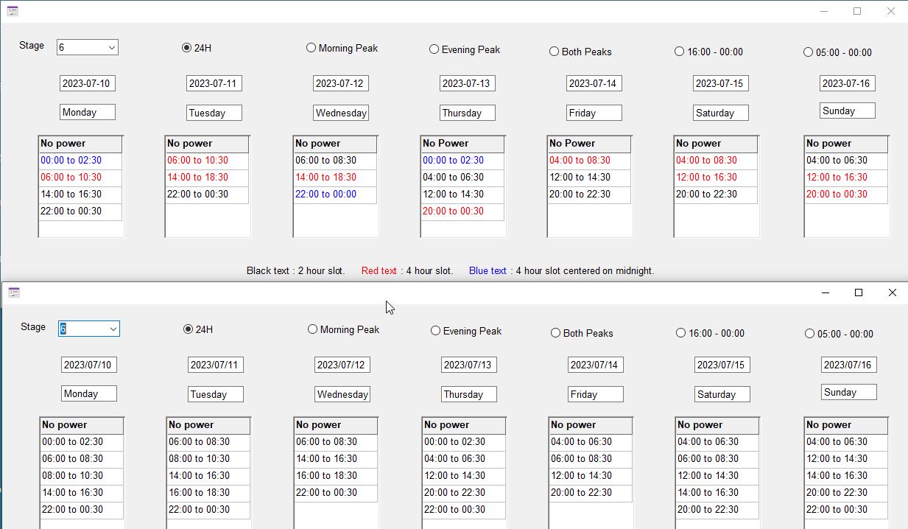Select 05:00 - 00:00 radio in upper window
Image resolution: width=908 pixels, height=529 pixels.
pyautogui.click(x=808, y=52)
